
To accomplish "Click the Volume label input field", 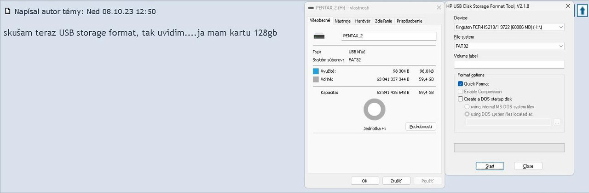I will tap(509, 64).
